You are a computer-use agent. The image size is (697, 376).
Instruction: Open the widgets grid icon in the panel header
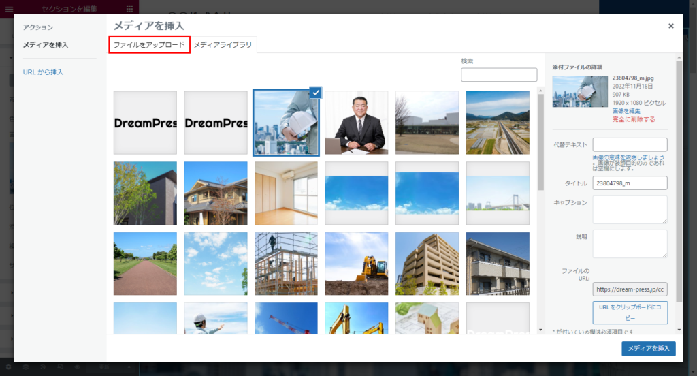click(x=129, y=9)
